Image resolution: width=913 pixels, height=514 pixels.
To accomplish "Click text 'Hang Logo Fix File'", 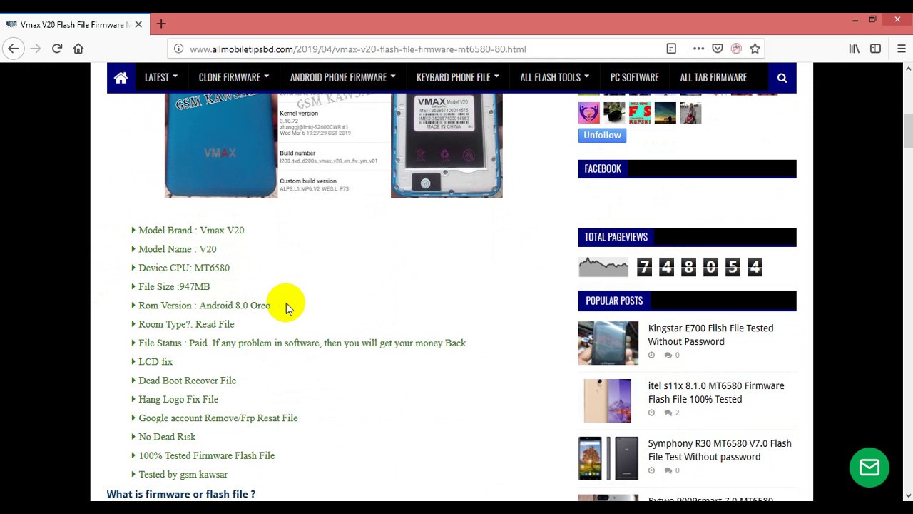I will (x=178, y=399).
